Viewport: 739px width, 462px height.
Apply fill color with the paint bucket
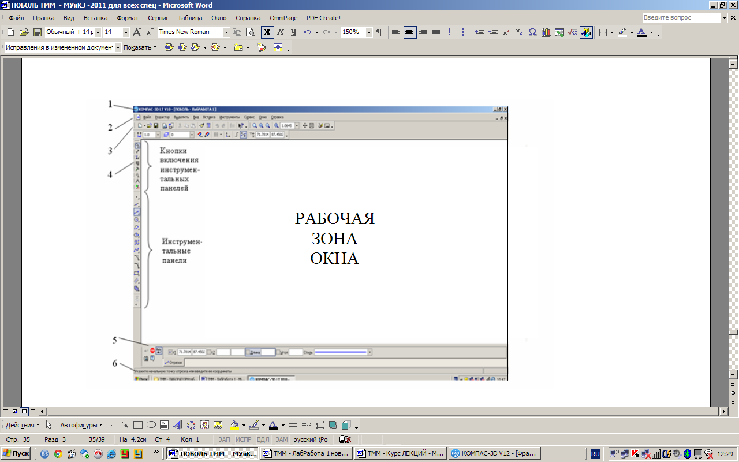point(234,424)
